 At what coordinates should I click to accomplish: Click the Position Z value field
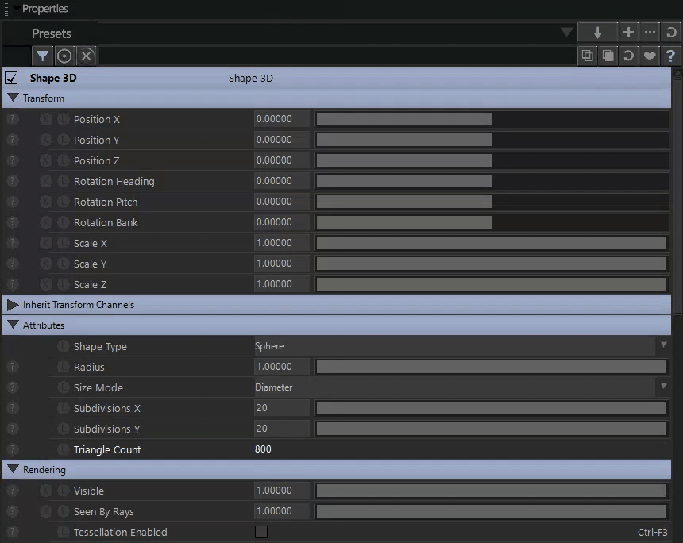(x=282, y=160)
